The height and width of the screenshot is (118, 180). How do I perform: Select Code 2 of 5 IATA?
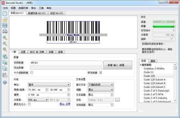click(x=153, y=94)
